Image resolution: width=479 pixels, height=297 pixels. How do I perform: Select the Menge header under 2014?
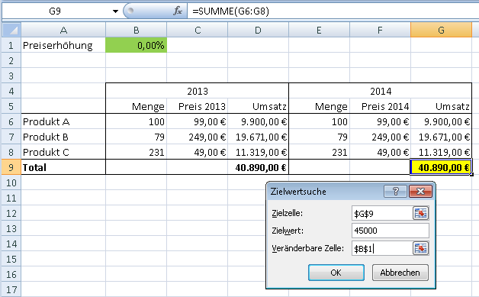point(319,106)
